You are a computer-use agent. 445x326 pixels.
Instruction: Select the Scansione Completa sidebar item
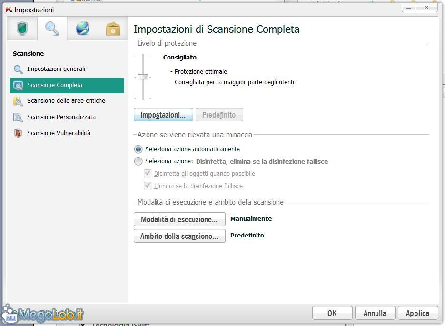click(55, 85)
